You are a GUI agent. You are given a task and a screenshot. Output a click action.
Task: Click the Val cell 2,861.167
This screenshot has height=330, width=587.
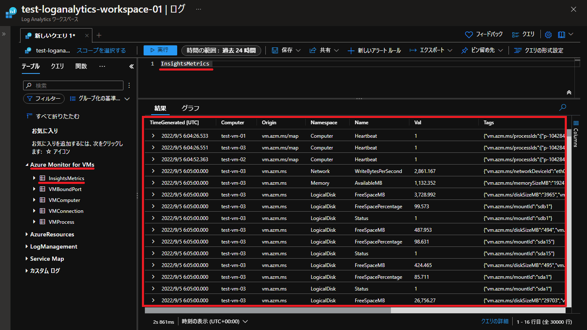[425, 171]
